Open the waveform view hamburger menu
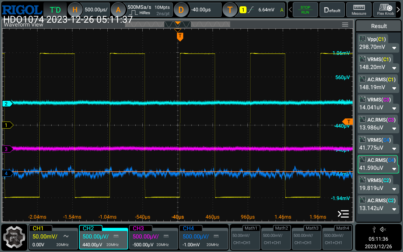Screen dimensions: 403x252 pyautogui.click(x=345, y=25)
